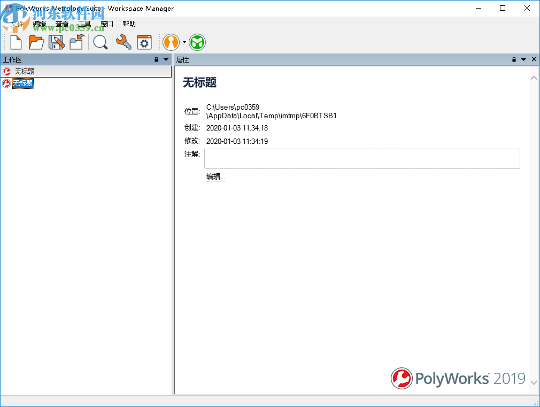Import files using the folder-with-arrow icon
Screen dimensions: 540x407
click(76, 42)
